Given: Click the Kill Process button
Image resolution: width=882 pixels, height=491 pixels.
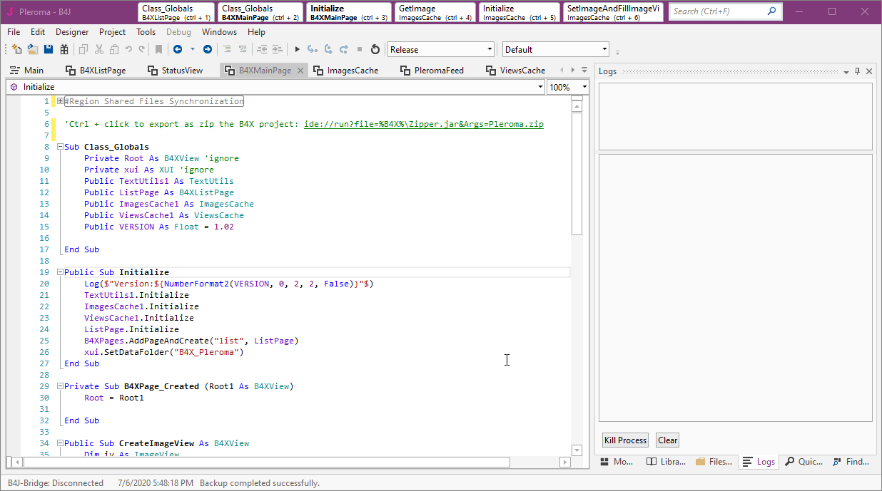Looking at the screenshot, I should 625,440.
